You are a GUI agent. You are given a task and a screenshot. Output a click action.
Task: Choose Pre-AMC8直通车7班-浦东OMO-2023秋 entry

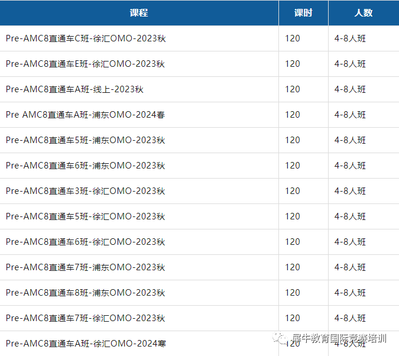pos(85,267)
